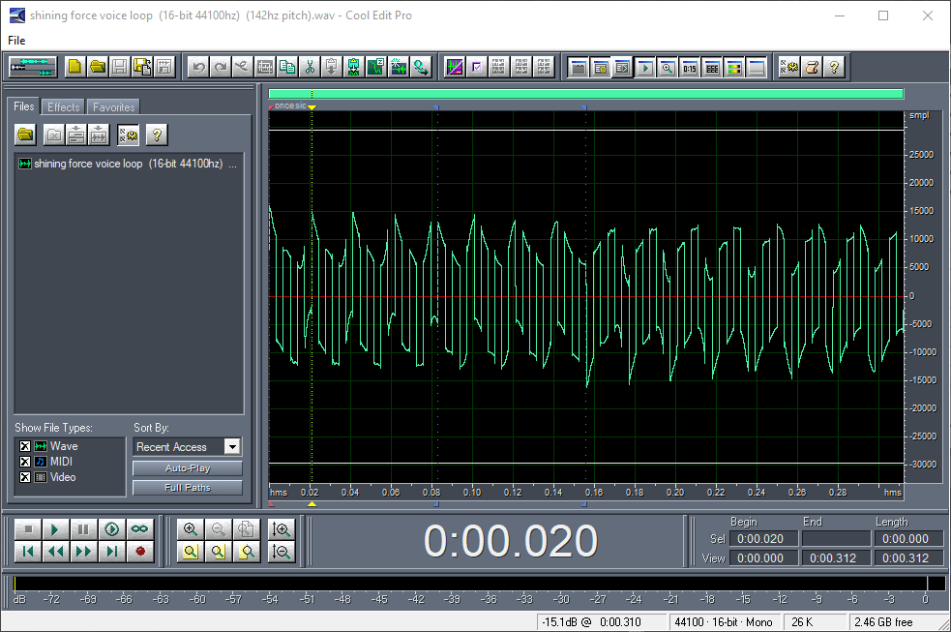Click the Go to End transport button

point(113,552)
